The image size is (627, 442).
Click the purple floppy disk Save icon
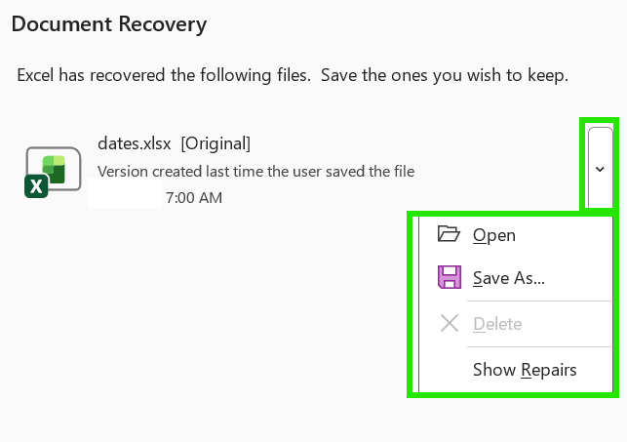click(x=450, y=277)
